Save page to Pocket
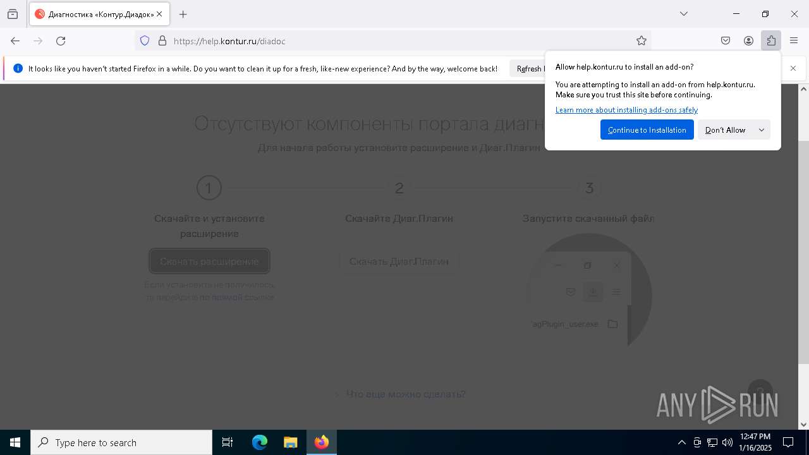The height and width of the screenshot is (455, 809). 726,41
